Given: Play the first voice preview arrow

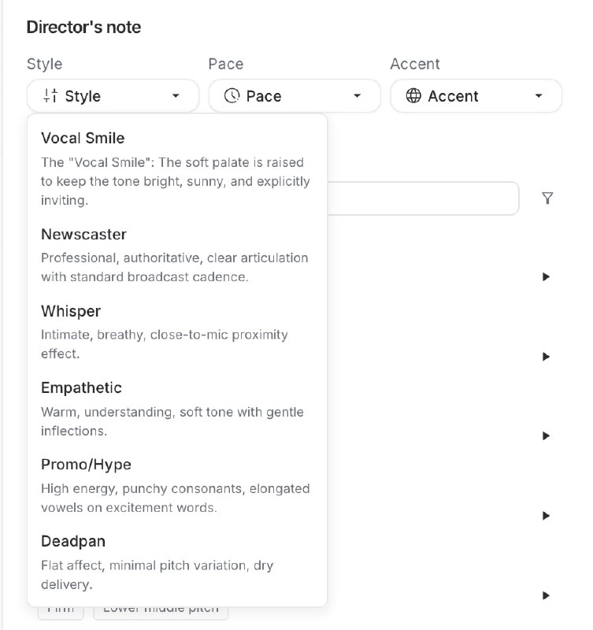Looking at the screenshot, I should point(545,277).
